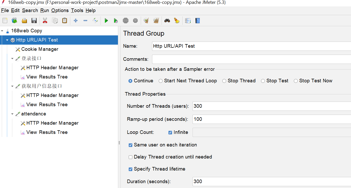This screenshot has width=351, height=188.
Task: Select the Cookie Manager wrench icon
Action: click(x=18, y=49)
